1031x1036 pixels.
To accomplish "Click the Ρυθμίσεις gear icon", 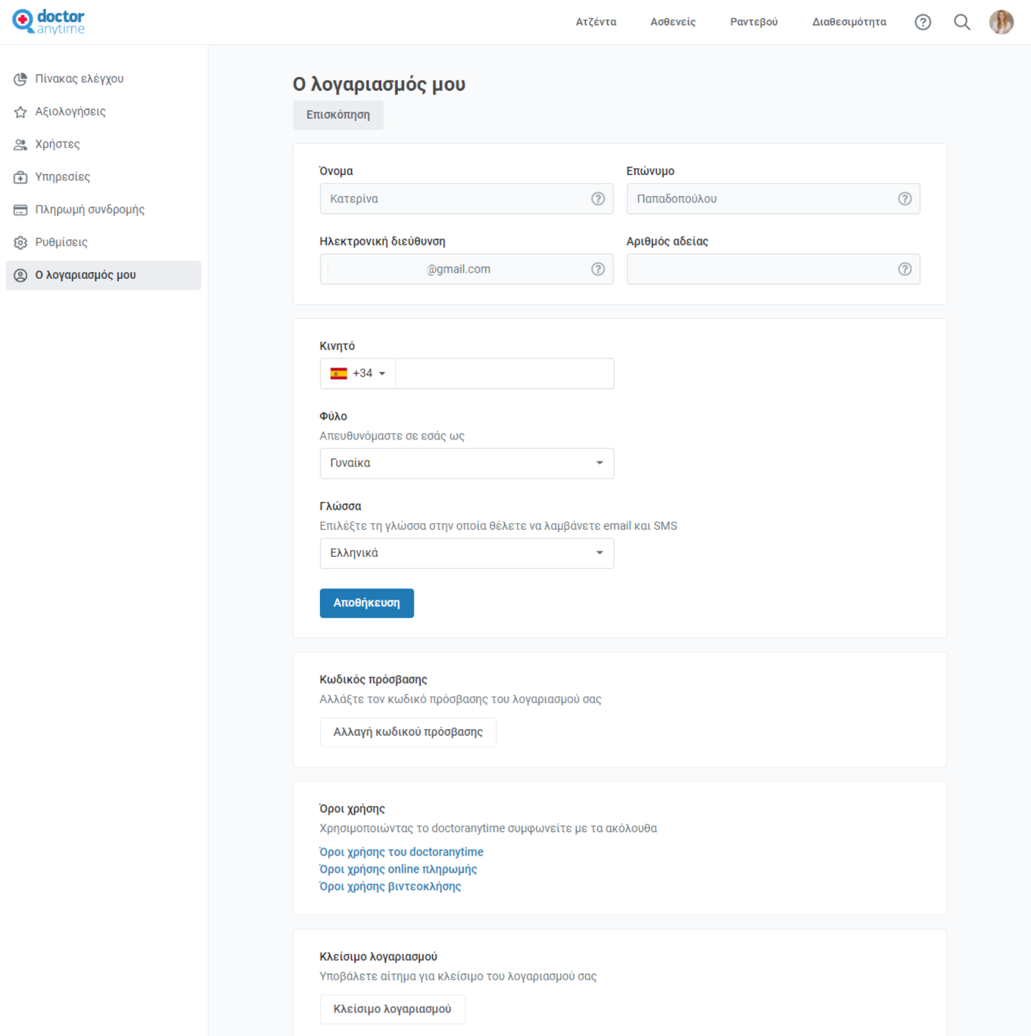I will coord(21,243).
